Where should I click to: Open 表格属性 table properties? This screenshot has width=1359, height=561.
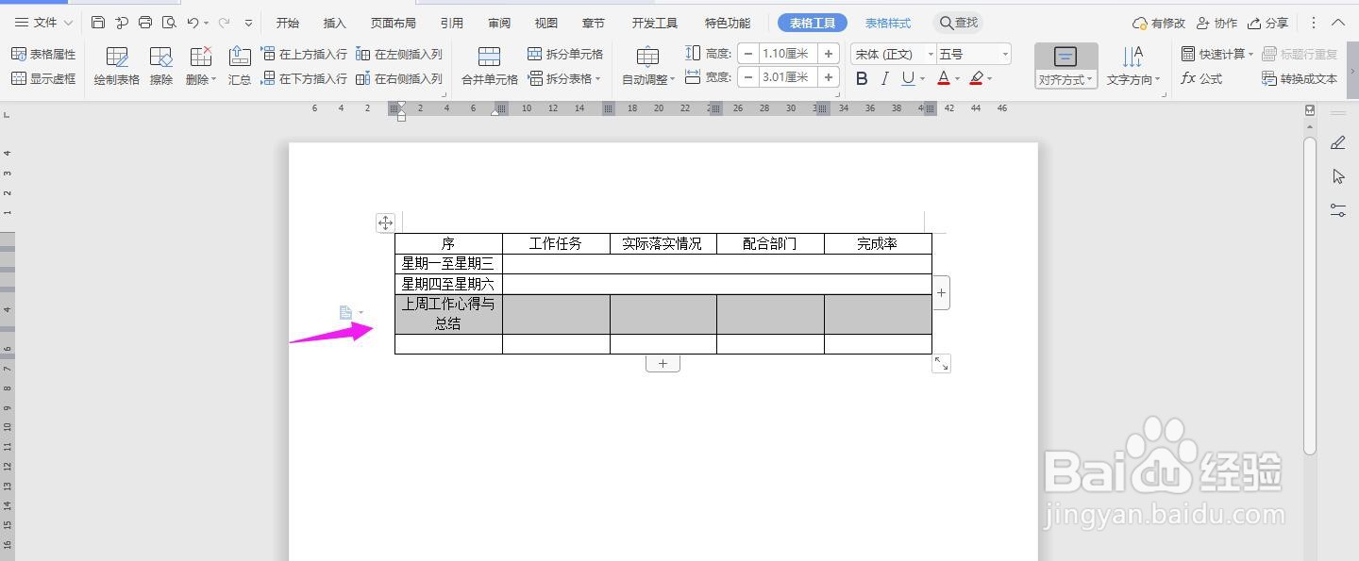pos(43,55)
